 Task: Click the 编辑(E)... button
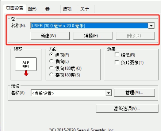pos(93,36)
